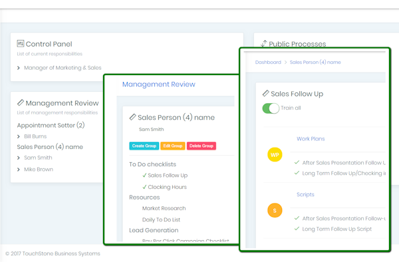Click the Delete Group button
Image resolution: width=399 pixels, height=262 pixels.
click(x=201, y=146)
